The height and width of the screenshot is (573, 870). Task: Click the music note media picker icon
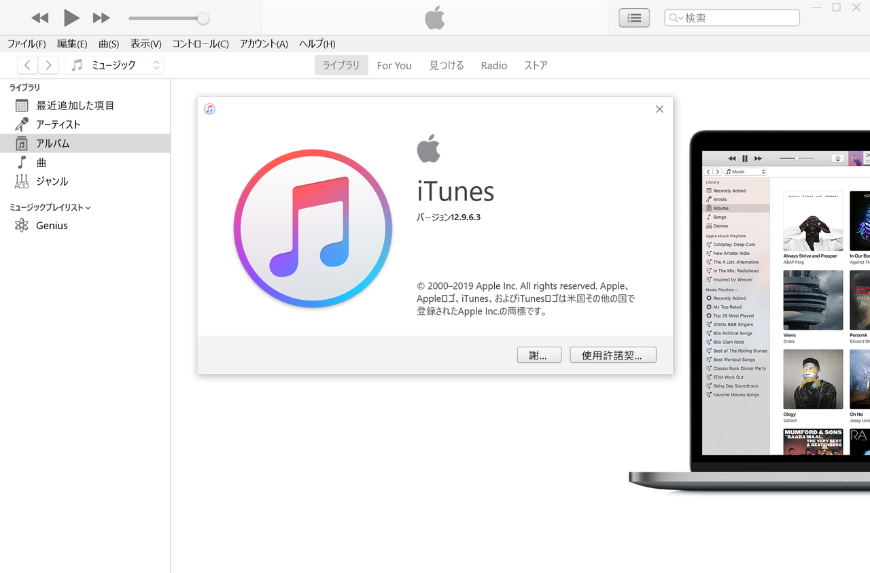tap(75, 65)
